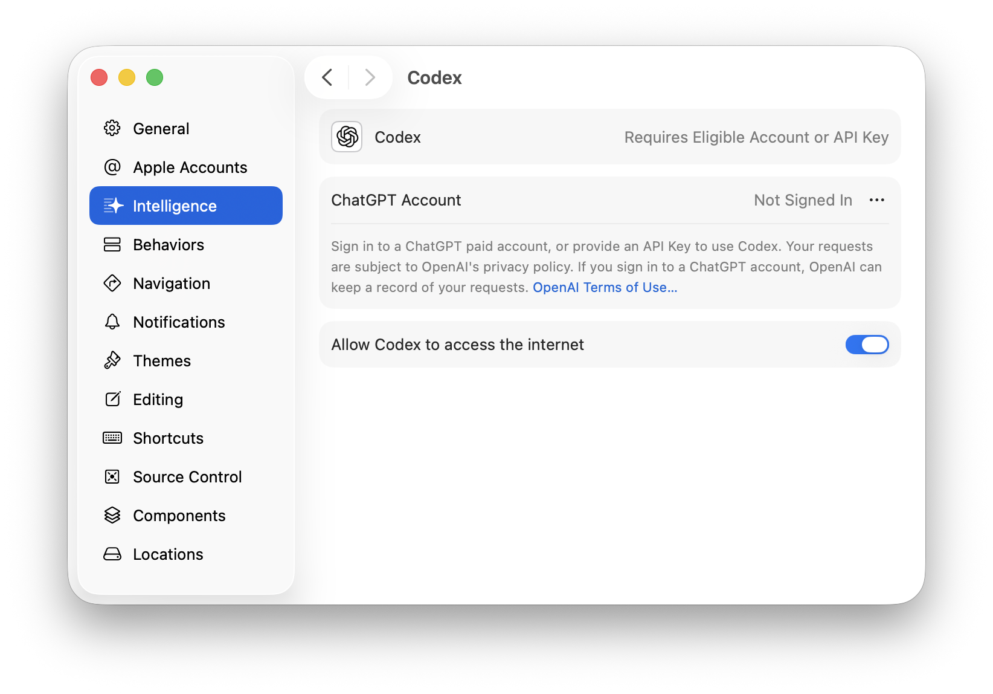The width and height of the screenshot is (993, 694).
Task: Switch to the Components pane
Action: click(186, 515)
